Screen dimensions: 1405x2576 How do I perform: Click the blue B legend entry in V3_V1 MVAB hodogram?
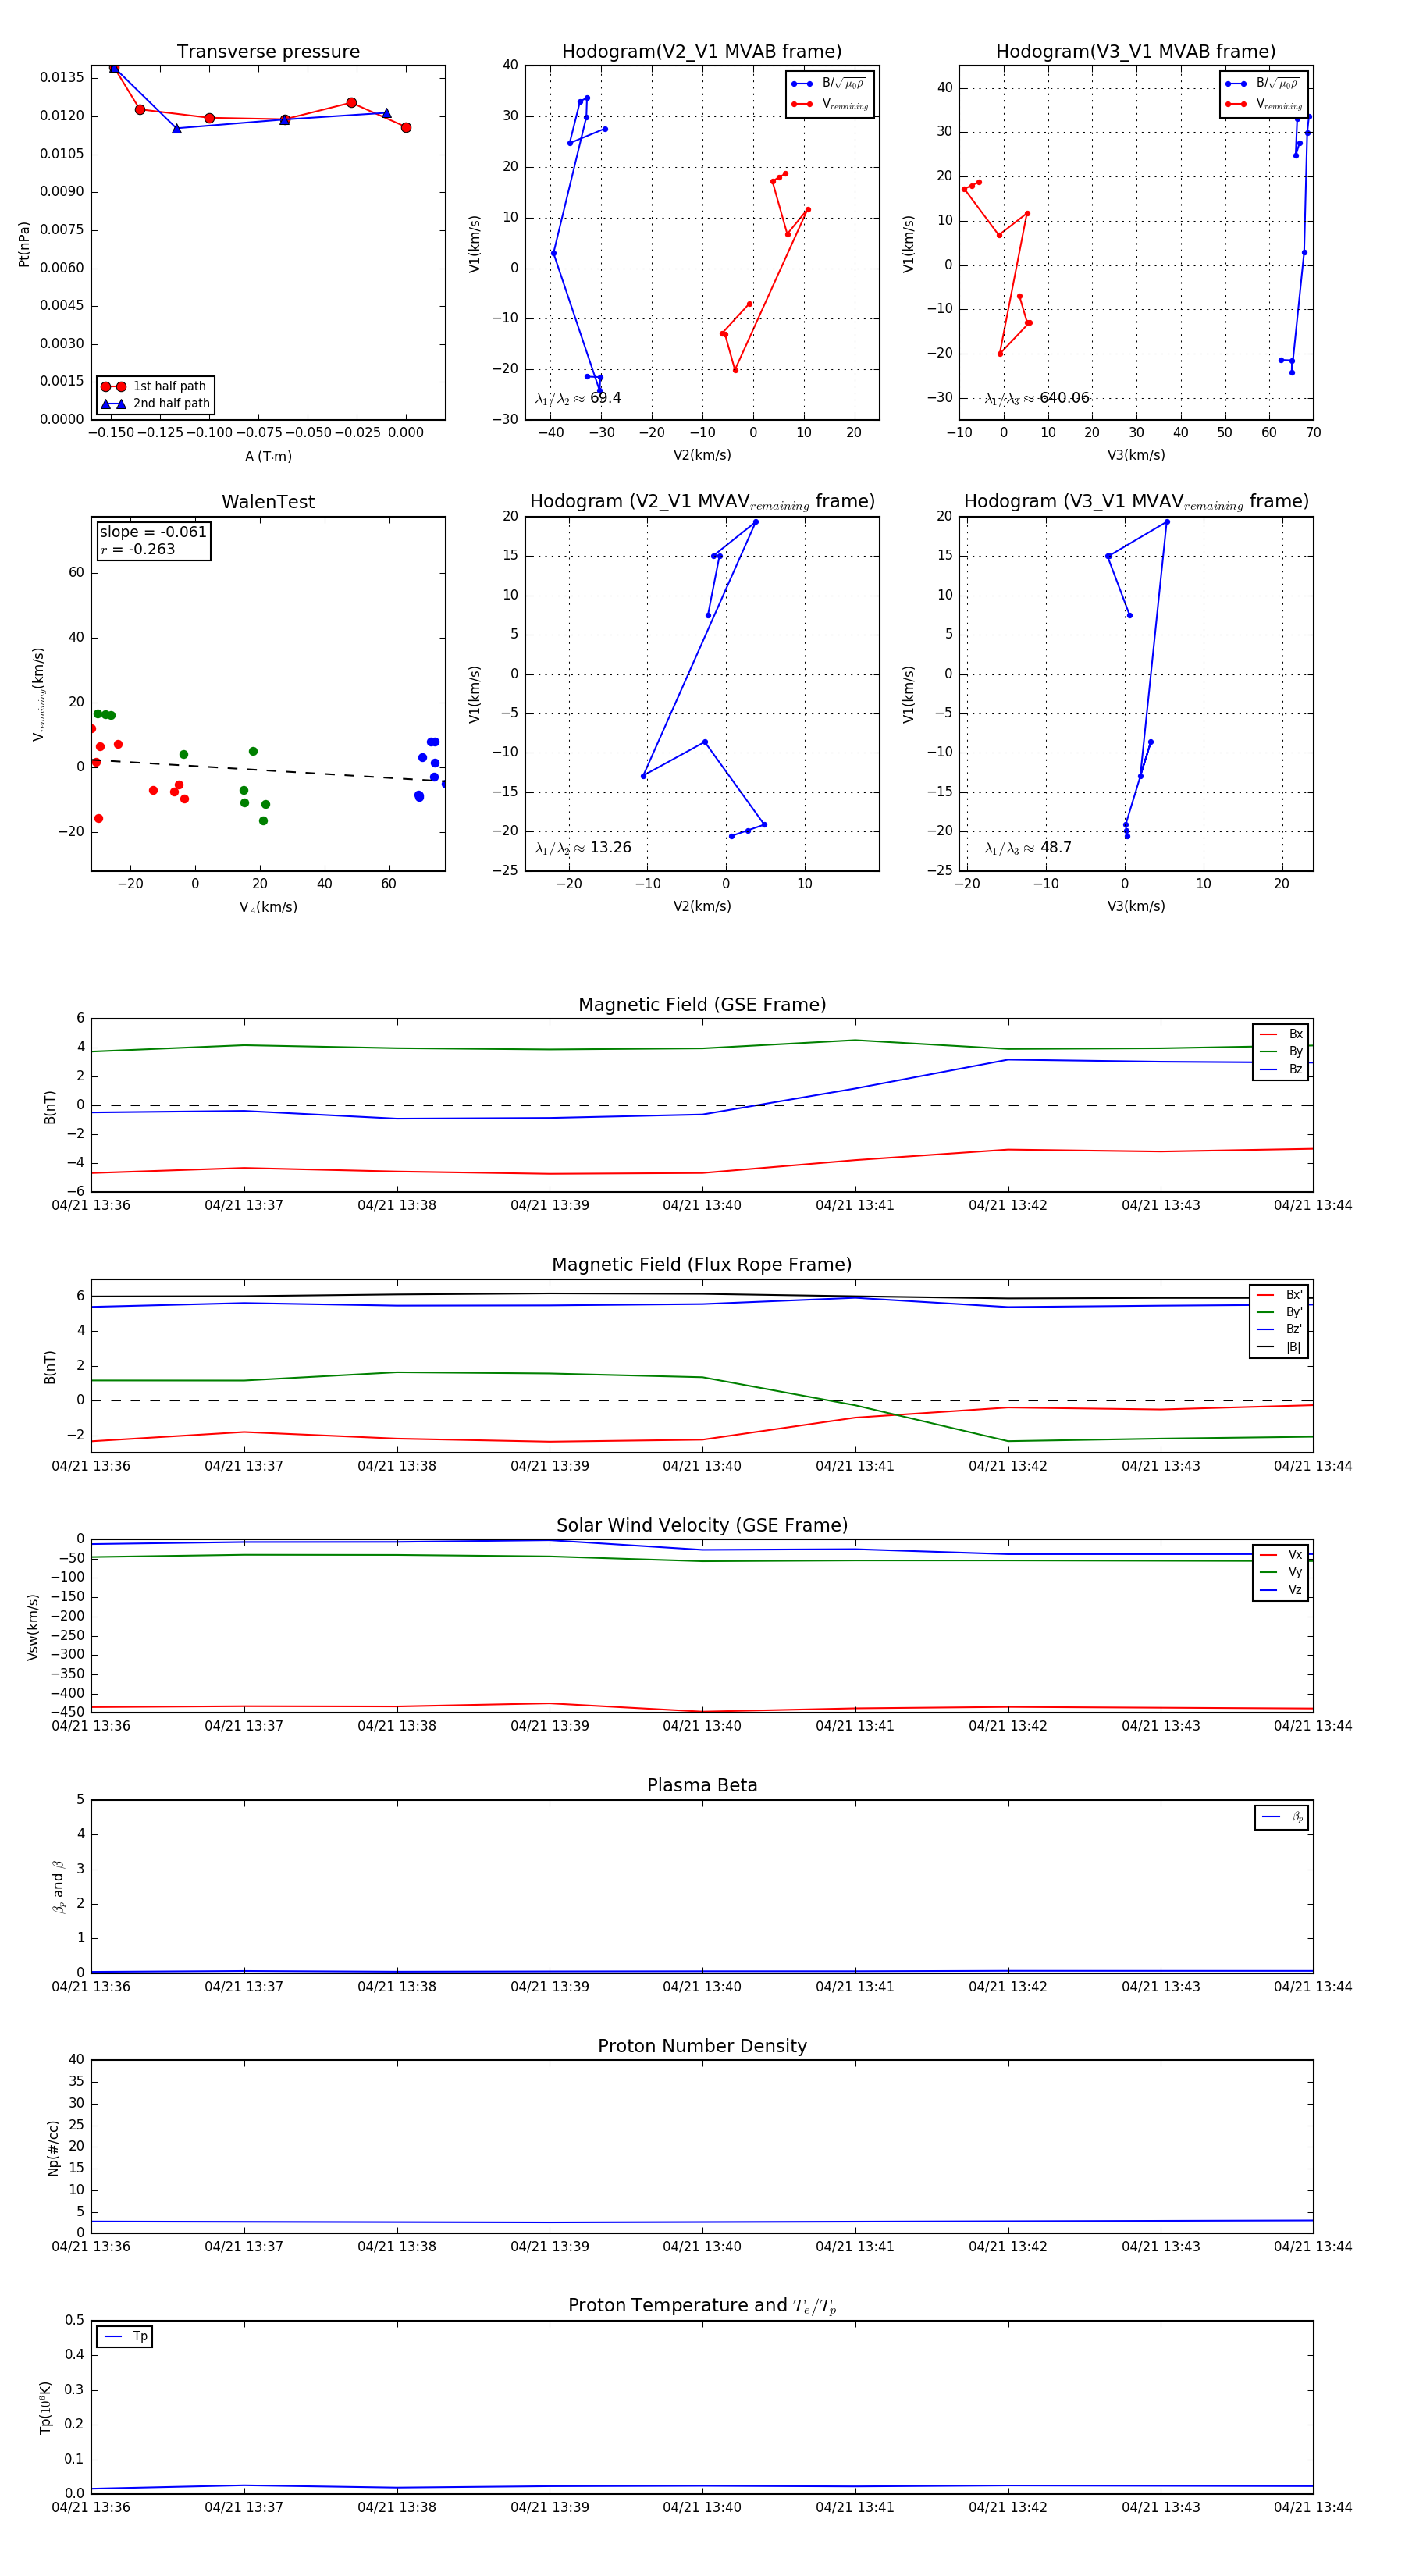click(1263, 83)
